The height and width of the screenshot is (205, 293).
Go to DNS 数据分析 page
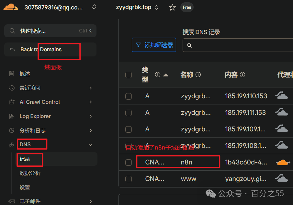(x=30, y=173)
